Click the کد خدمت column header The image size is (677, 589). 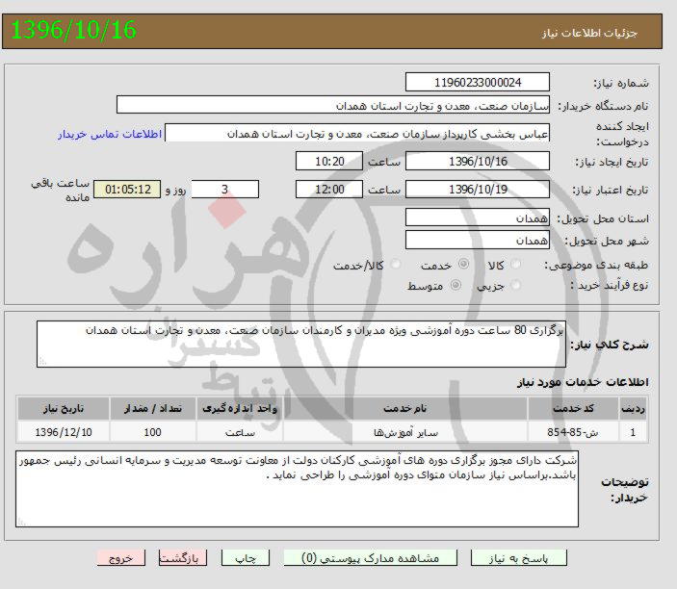click(x=573, y=408)
